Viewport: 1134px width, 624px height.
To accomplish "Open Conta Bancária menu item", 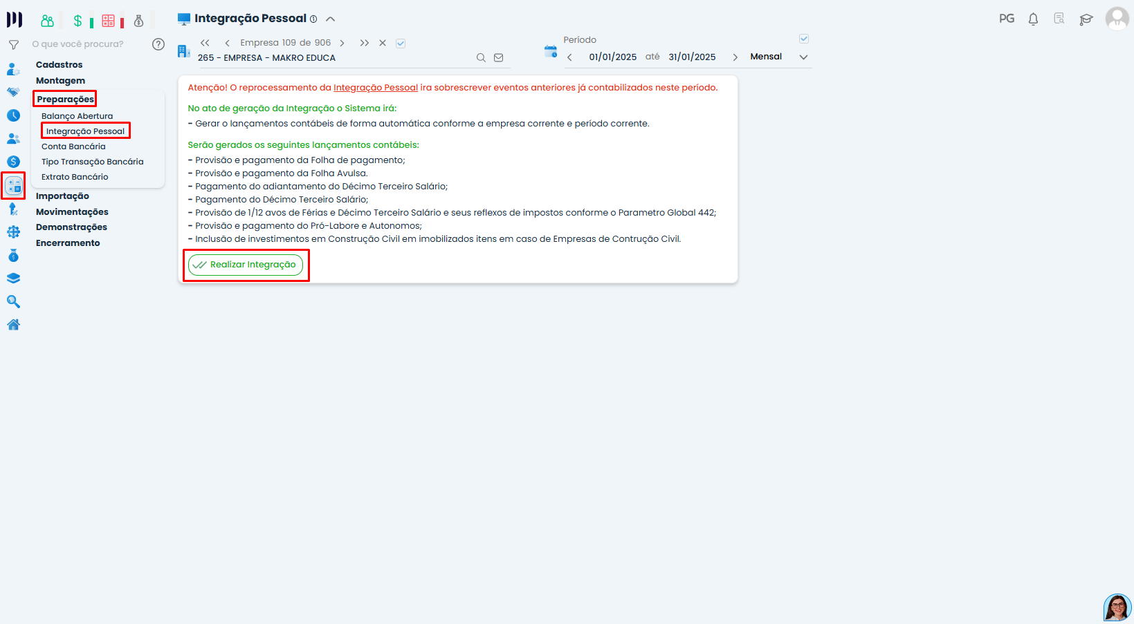I will 73,146.
